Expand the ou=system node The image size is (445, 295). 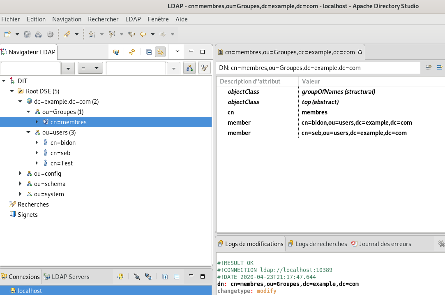click(x=20, y=194)
